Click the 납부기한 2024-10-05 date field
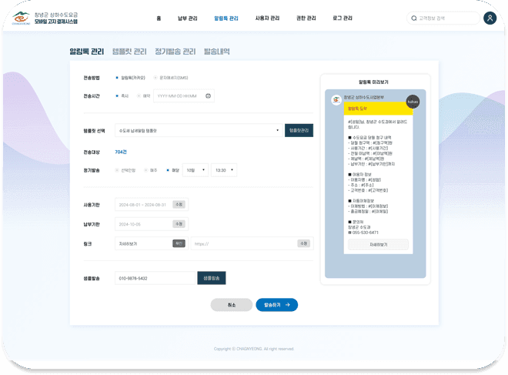Screen dimensions: 508x375 click(152, 224)
